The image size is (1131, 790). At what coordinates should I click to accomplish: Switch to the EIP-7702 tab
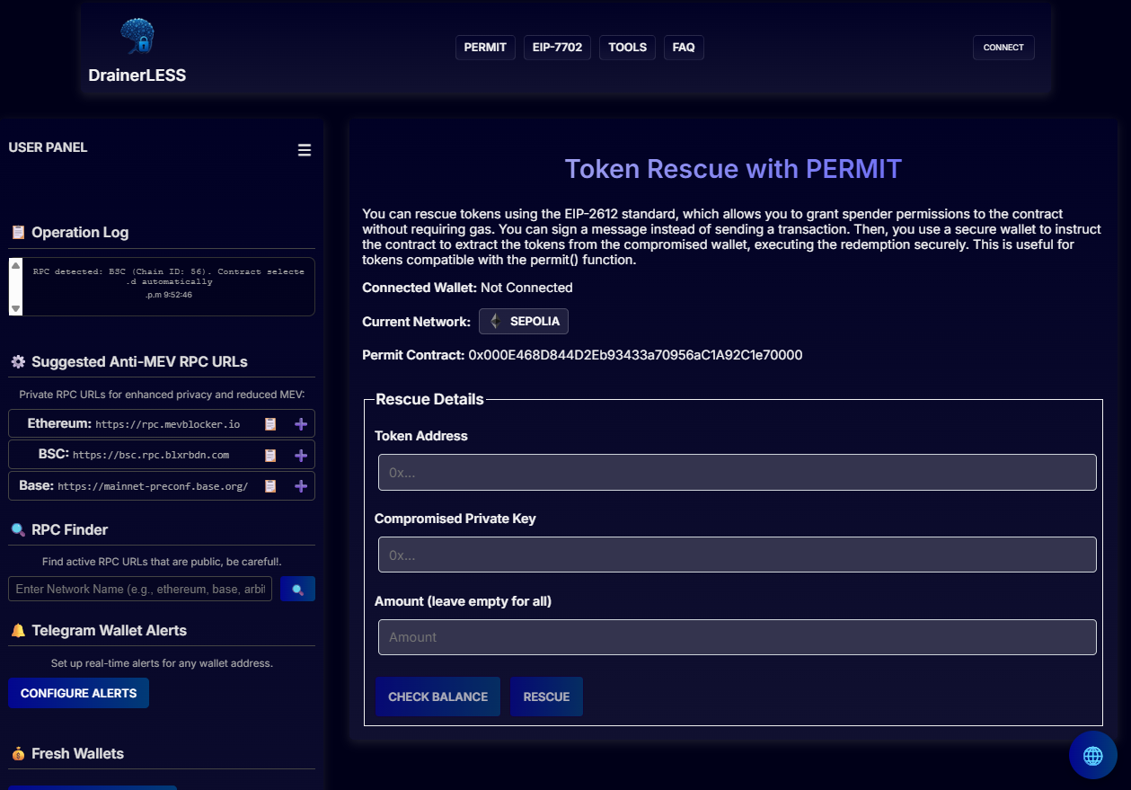click(557, 47)
